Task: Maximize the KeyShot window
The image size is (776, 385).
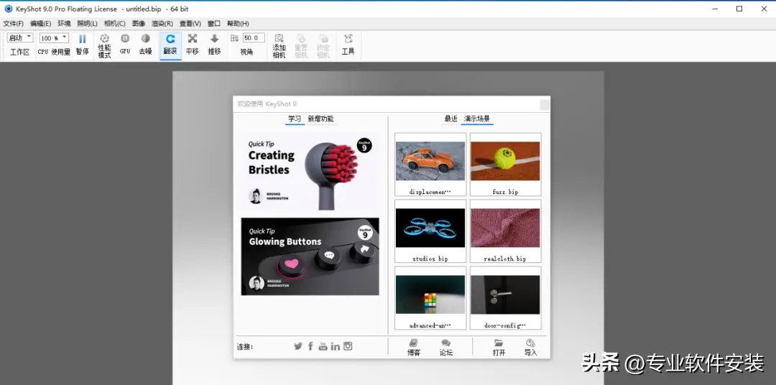Action: point(739,9)
